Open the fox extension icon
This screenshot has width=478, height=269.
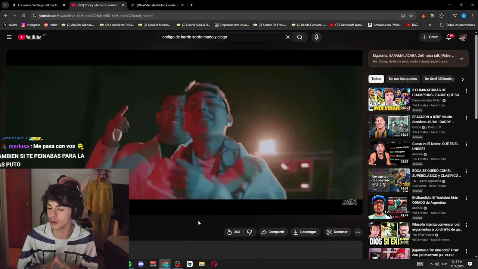(423, 16)
